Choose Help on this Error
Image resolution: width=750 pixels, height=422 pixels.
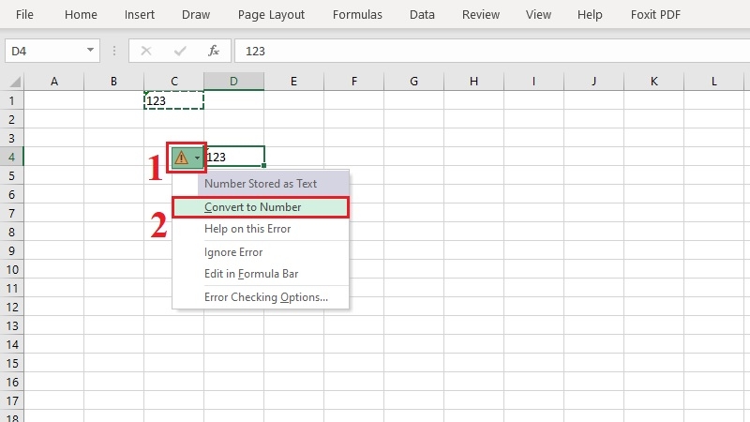[261, 229]
